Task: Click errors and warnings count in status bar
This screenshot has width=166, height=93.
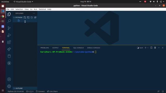Action: click(30, 91)
